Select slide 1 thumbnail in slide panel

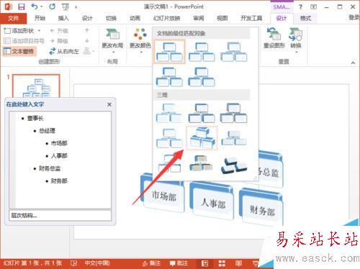pyautogui.click(x=36, y=86)
